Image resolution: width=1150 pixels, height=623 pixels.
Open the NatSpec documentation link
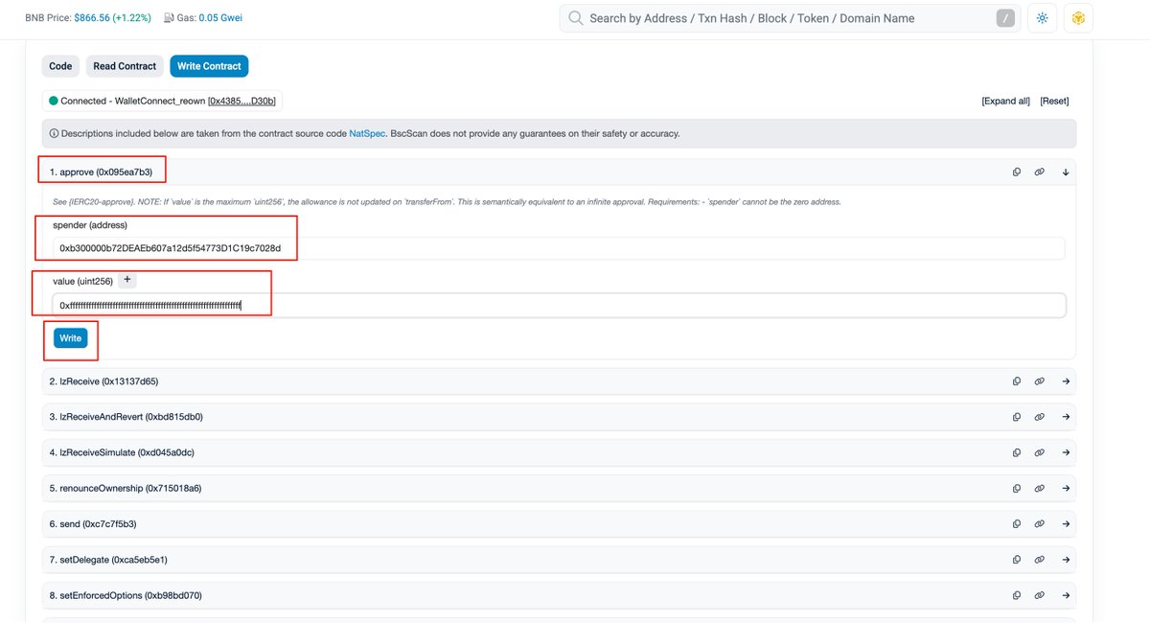pos(367,133)
